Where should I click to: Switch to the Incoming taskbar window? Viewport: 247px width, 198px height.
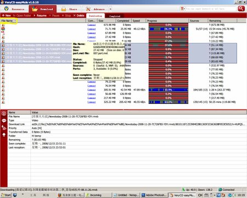(98, 195)
